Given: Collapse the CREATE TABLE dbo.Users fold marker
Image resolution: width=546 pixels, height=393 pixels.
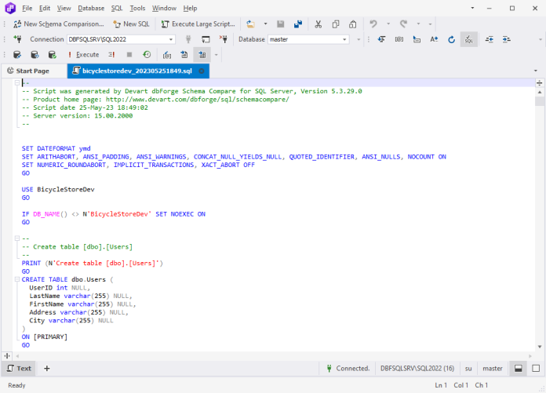Looking at the screenshot, I should [x=16, y=279].
